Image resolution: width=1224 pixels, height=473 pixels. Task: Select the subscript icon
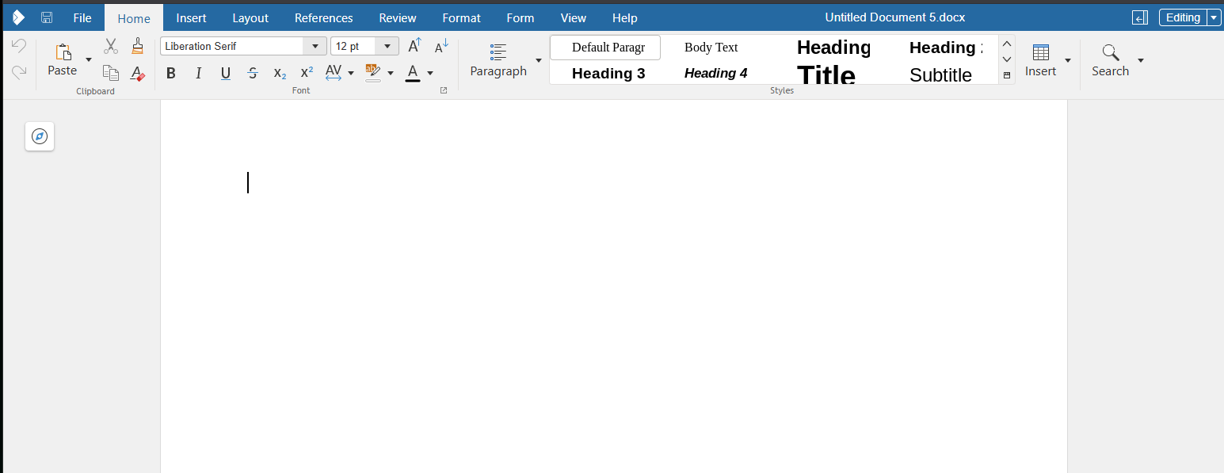click(x=279, y=72)
